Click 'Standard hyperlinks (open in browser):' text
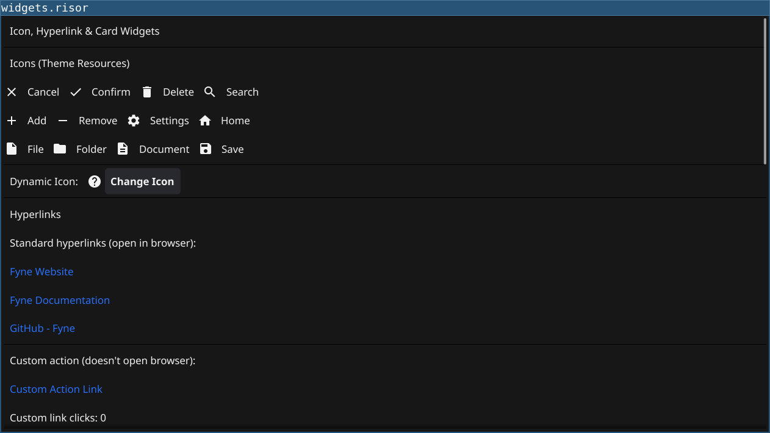Screen dimensions: 770x433 (x=103, y=243)
